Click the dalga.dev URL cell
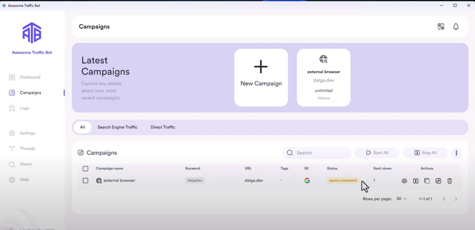The height and width of the screenshot is (230, 475). click(254, 180)
